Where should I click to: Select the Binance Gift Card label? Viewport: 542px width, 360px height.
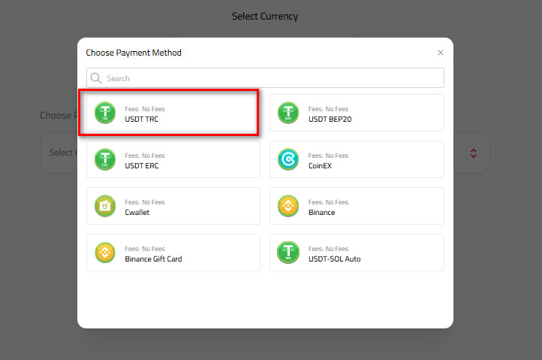tap(153, 259)
